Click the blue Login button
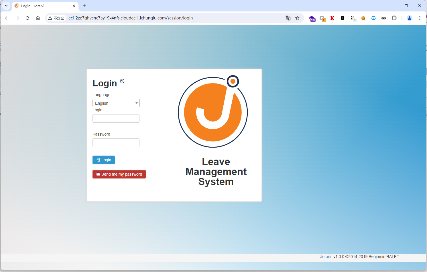Viewport: 427px width, 272px height. click(x=104, y=160)
